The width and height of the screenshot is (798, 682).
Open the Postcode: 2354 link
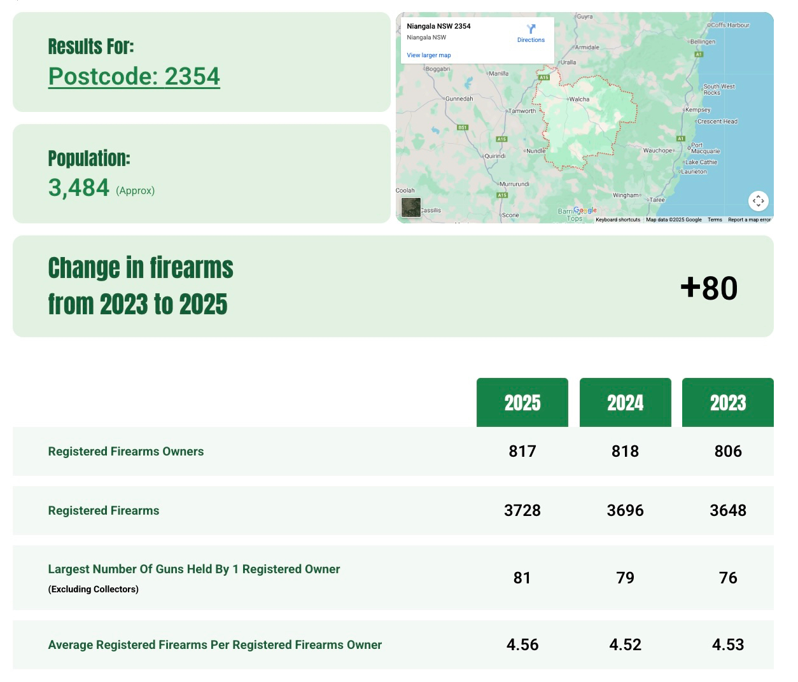coord(134,76)
